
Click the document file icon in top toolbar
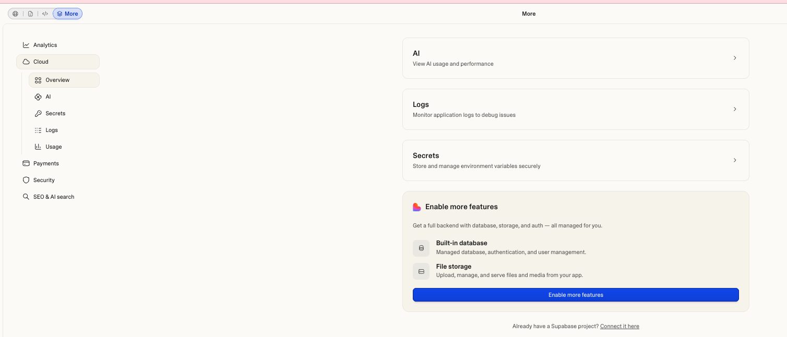[x=30, y=14]
